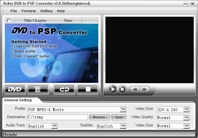The height and width of the screenshot is (138, 198).
Task: Open the Setting menu
Action: (46, 11)
